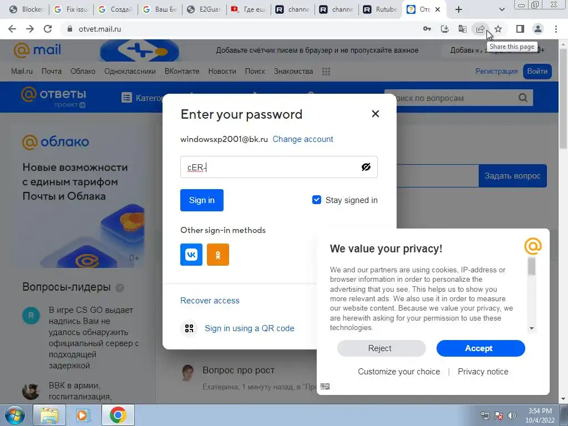Accept cookies in privacy dialog

pyautogui.click(x=481, y=348)
